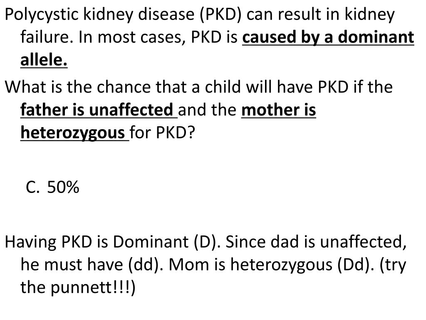Select the word "failure." in the second line
The image size is (426, 320).
pos(47,37)
